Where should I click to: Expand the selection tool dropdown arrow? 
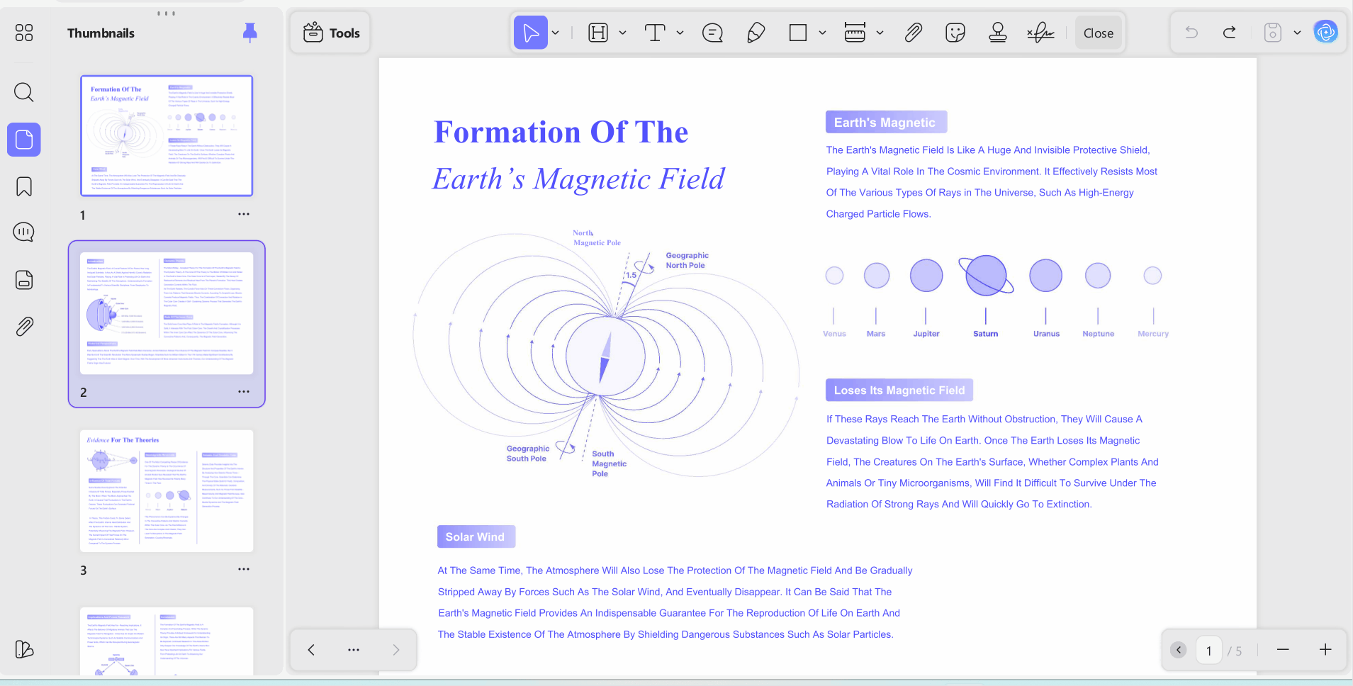tap(556, 33)
